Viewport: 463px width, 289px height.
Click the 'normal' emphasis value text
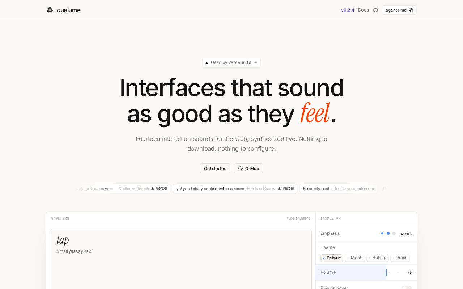[x=405, y=234]
